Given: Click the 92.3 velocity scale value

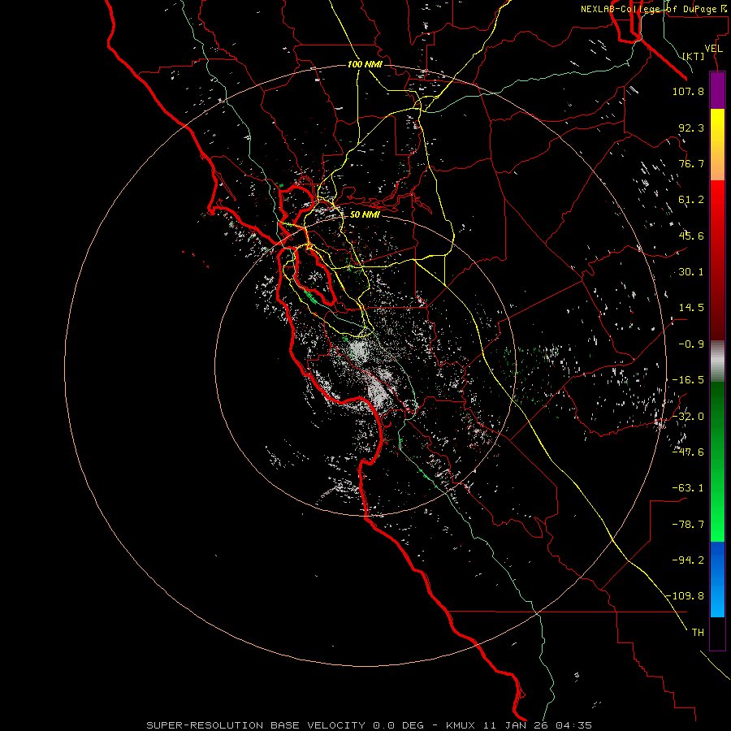Looking at the screenshot, I should click(x=691, y=128).
